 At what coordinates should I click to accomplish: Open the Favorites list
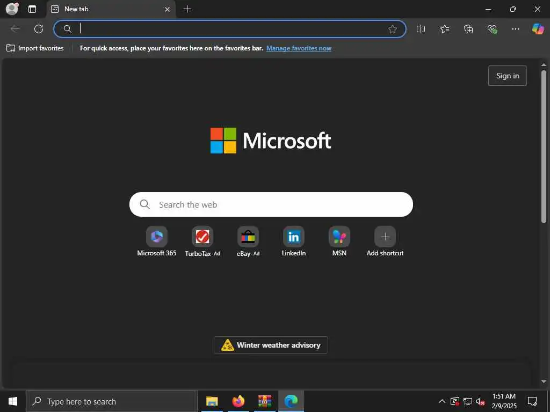coord(444,29)
